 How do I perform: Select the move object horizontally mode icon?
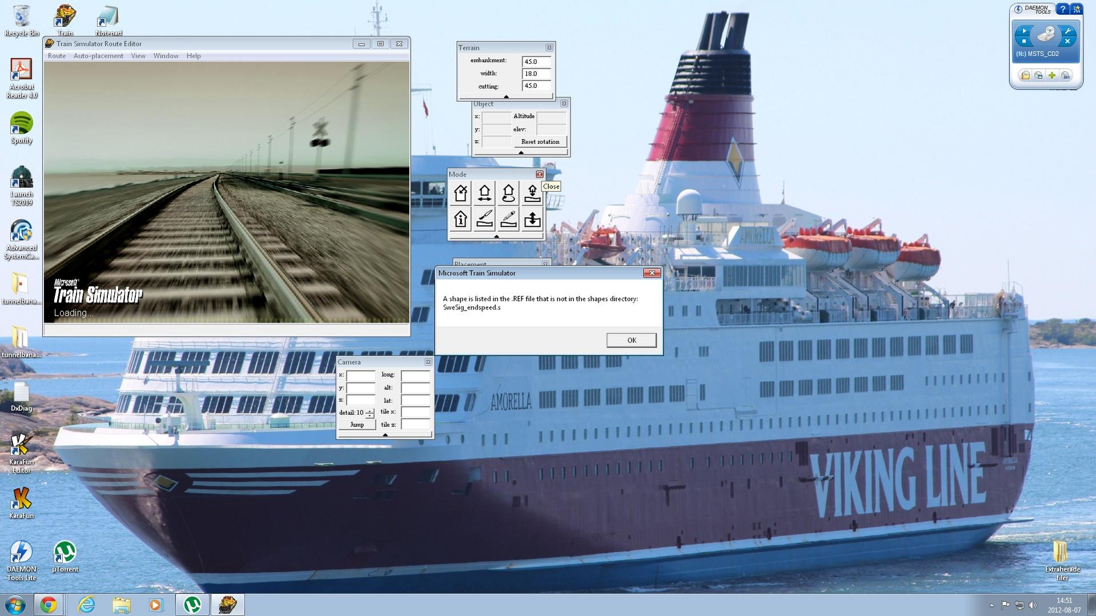484,194
